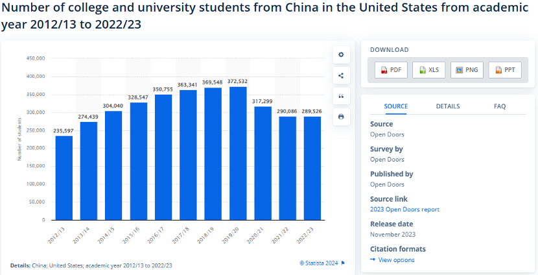Click the 2015/16 bar in chart
The image size is (538, 275).
coord(139,161)
